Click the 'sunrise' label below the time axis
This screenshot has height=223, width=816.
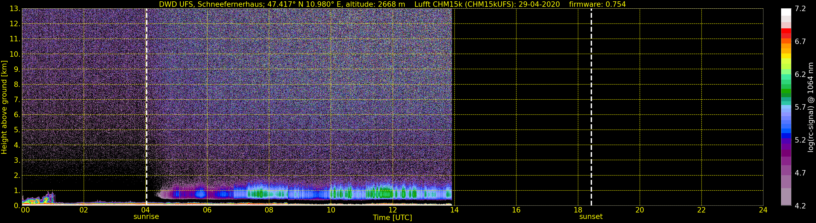pyautogui.click(x=146, y=217)
